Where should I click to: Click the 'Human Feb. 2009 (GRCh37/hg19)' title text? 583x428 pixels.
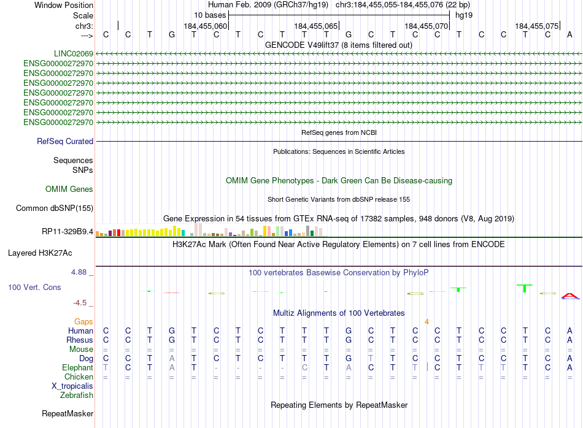coord(268,5)
